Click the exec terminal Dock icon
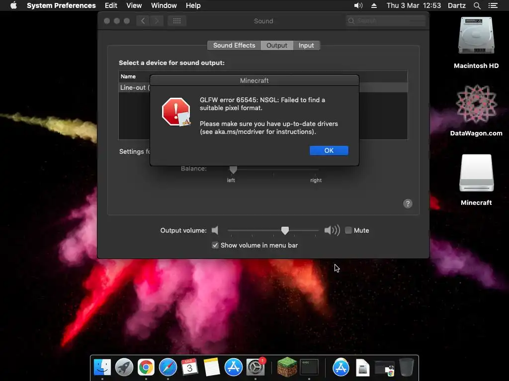Image resolution: width=509 pixels, height=381 pixels. [309, 368]
